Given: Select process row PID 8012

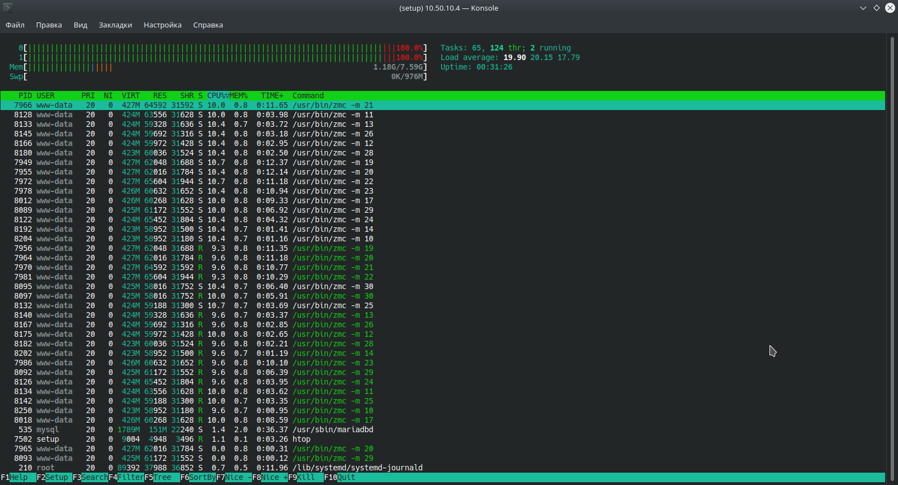Looking at the screenshot, I should [x=443, y=200].
